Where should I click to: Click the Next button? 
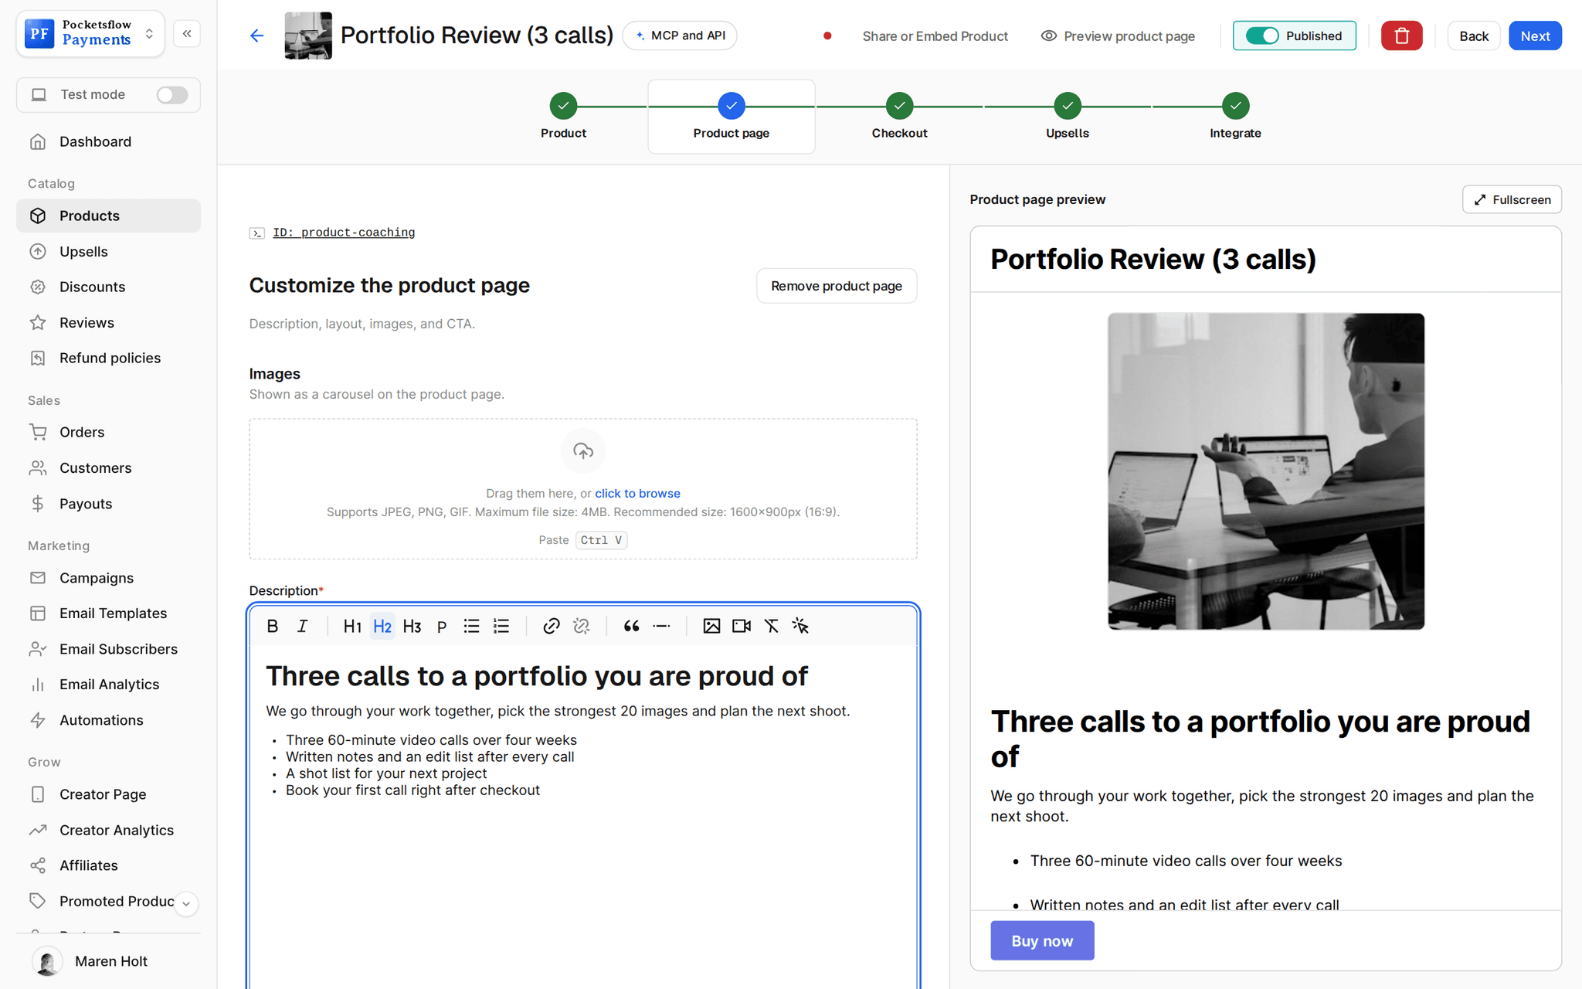pos(1535,36)
